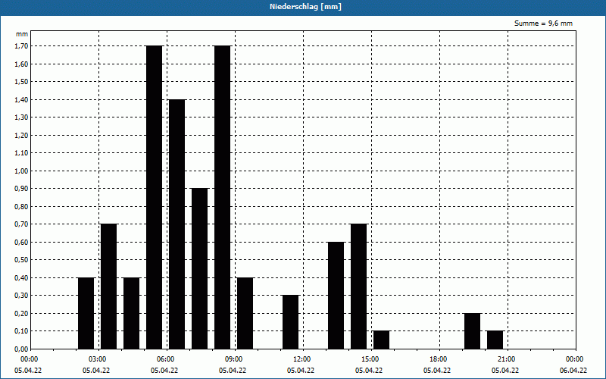
Task: Click the bar reaching 0,90 mm
Action: pos(200,269)
